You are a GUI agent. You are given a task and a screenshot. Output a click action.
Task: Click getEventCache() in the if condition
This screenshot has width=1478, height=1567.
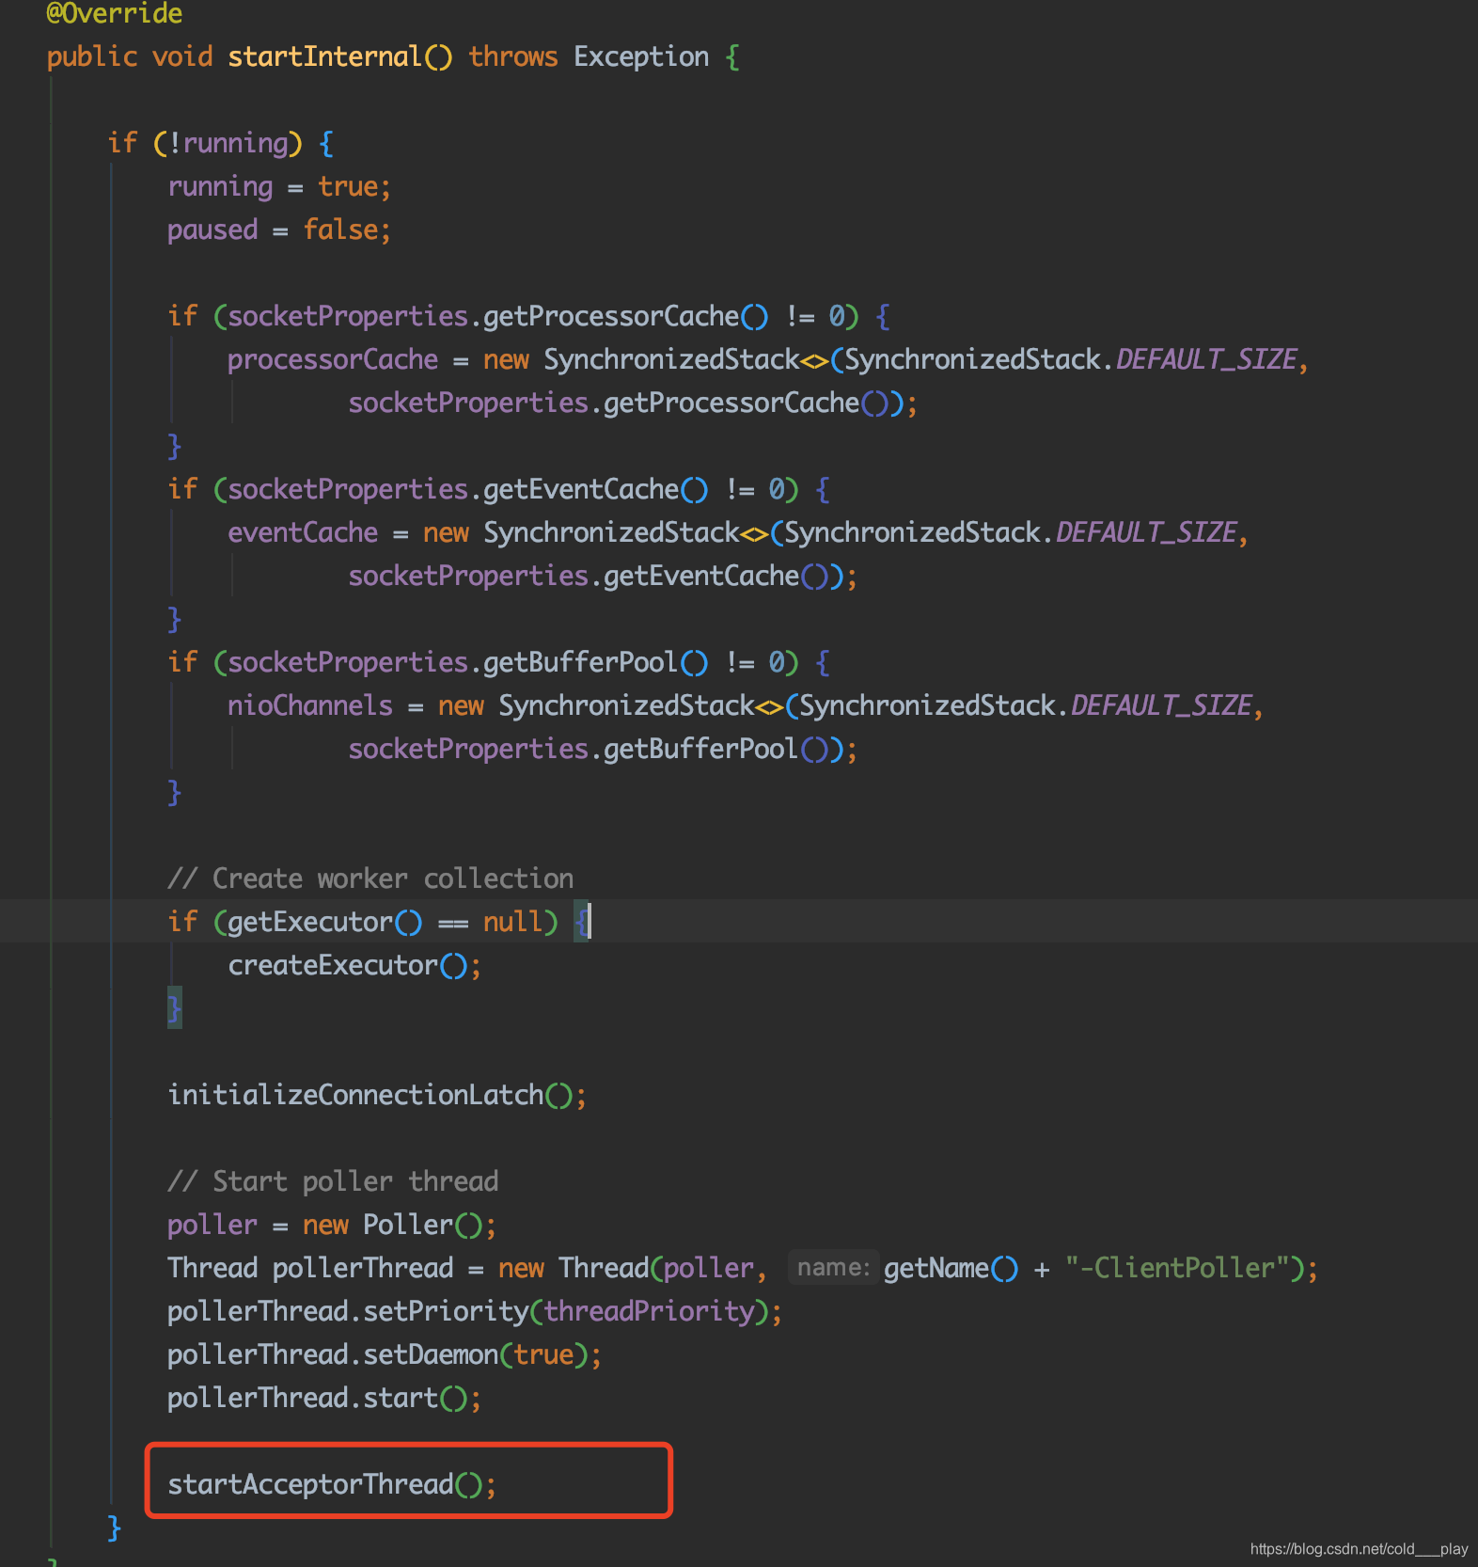click(x=595, y=489)
